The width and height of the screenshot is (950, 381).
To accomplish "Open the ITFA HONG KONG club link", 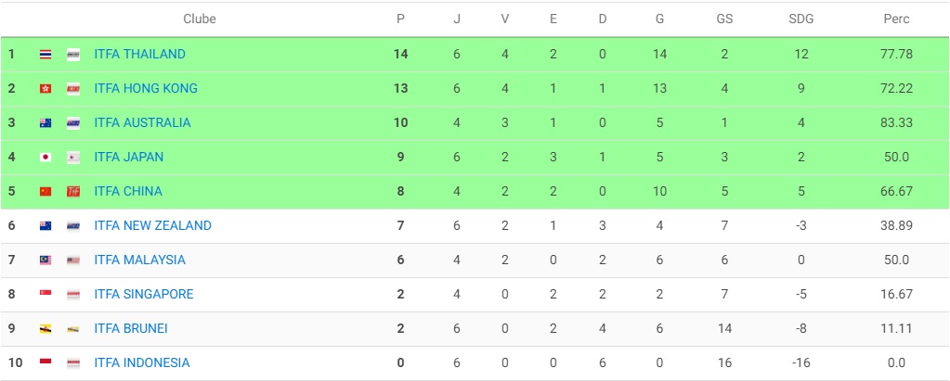I will (x=146, y=89).
